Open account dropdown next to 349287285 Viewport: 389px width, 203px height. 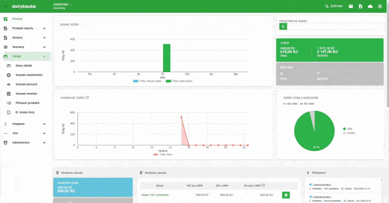[71, 5]
